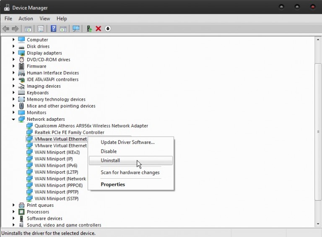Expand the Processors category

[x=13, y=212]
